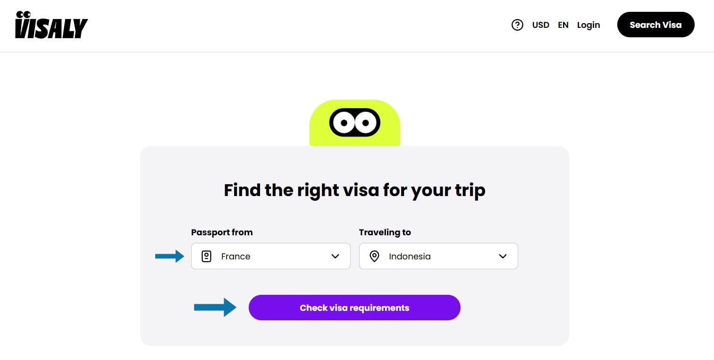
Task: Click the location pin icon beside Indonesia
Action: tap(374, 257)
